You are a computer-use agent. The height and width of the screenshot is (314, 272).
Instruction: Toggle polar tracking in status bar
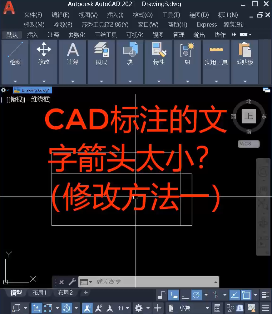tap(196, 295)
